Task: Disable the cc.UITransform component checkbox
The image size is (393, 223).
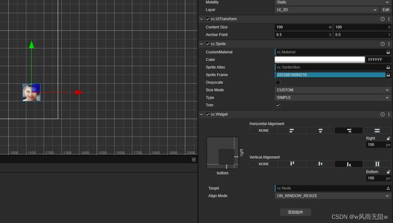Action: 207,19
